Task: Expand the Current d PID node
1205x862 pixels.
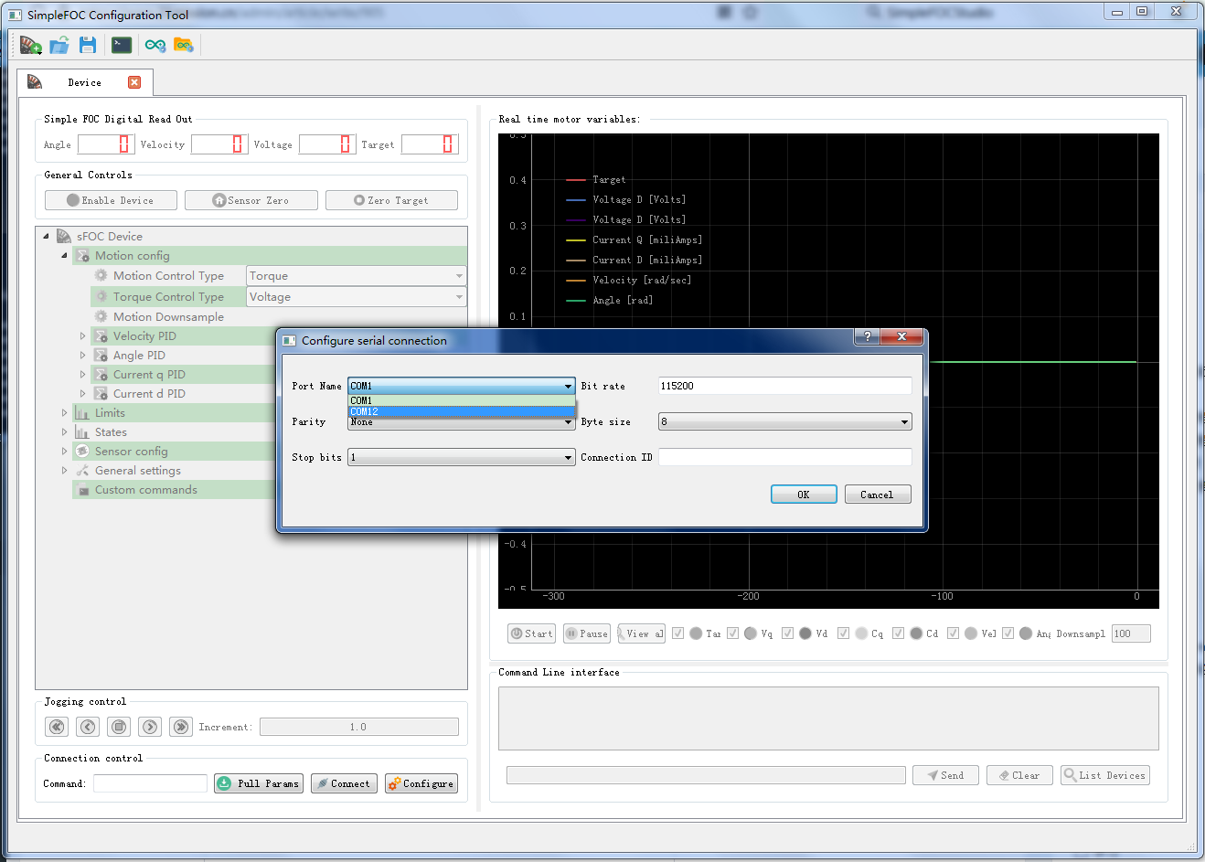Action: pyautogui.click(x=83, y=394)
